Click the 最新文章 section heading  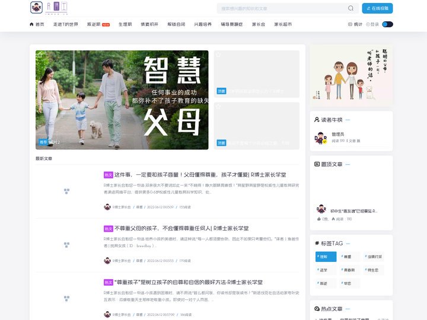pos(44,158)
